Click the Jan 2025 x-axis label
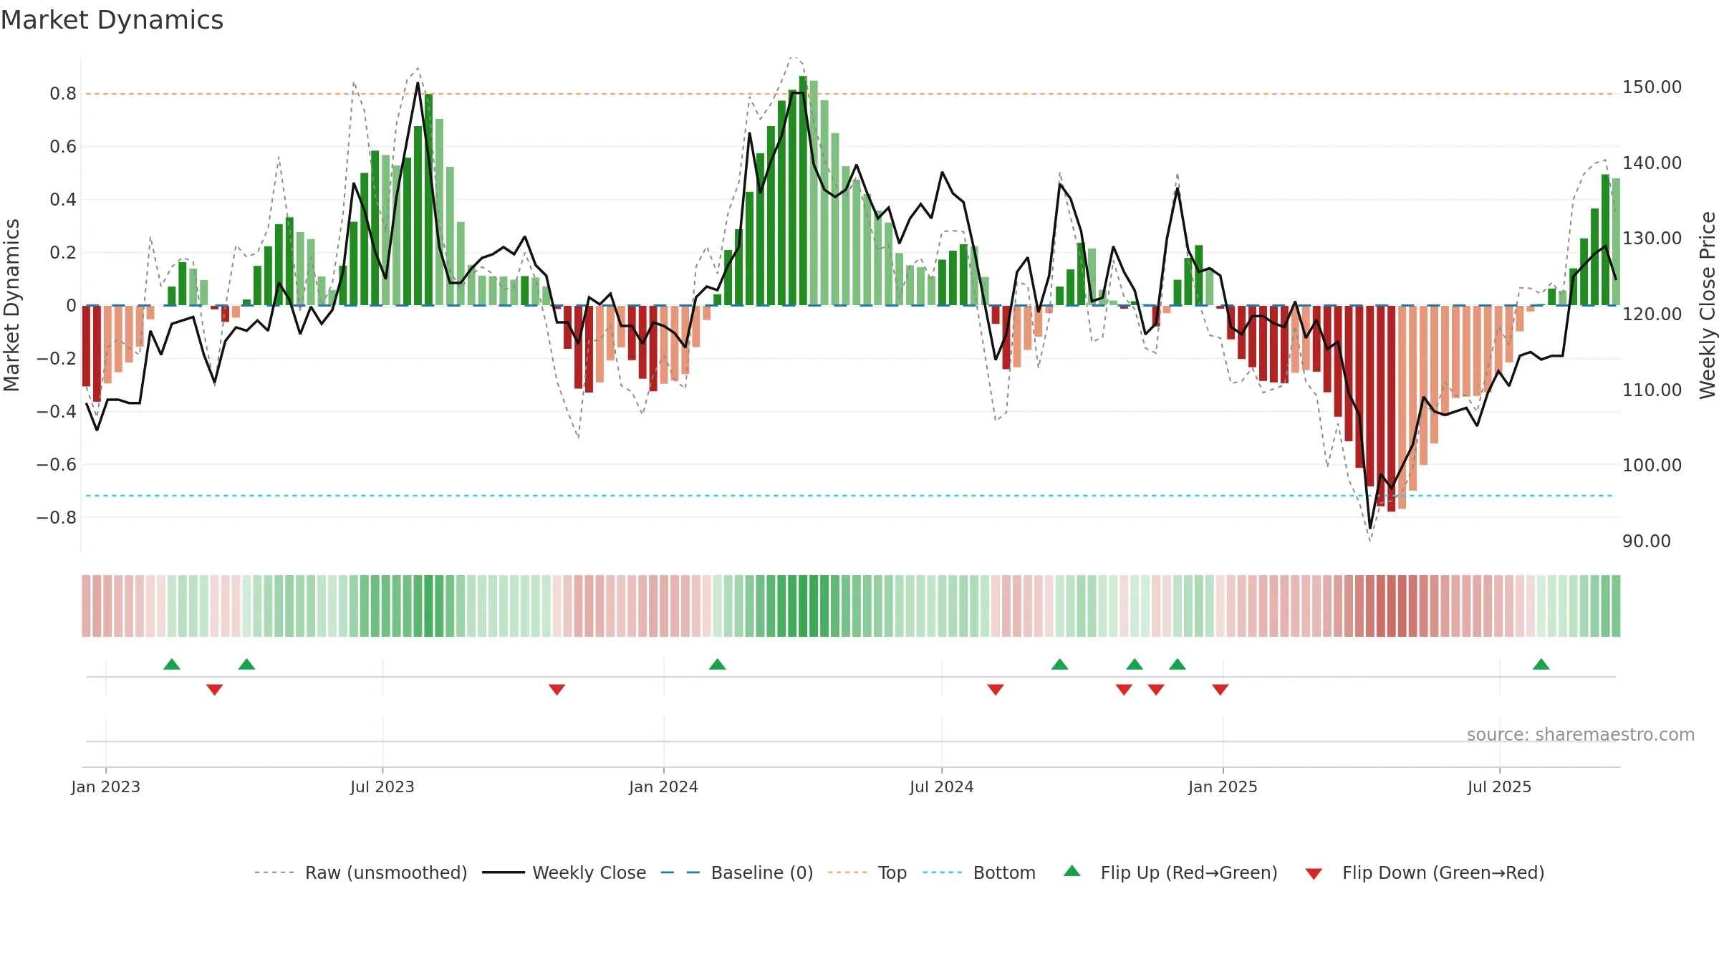This screenshot has width=1719, height=967. pos(1223,786)
